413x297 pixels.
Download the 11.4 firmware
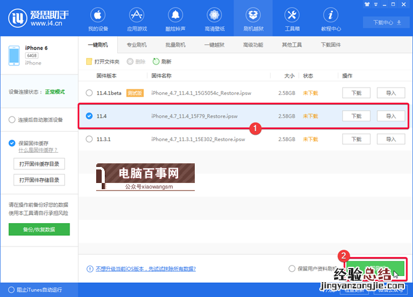(356, 116)
